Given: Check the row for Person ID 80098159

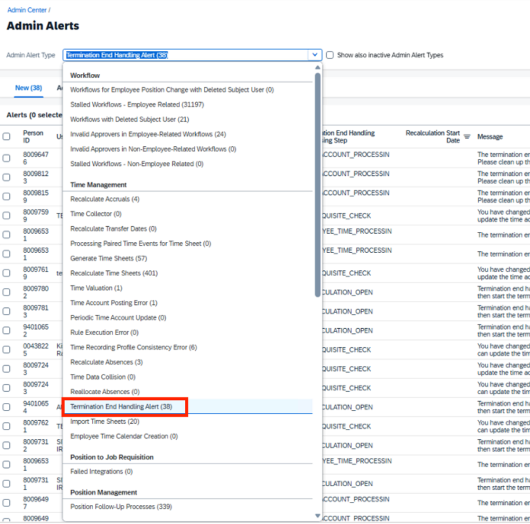Looking at the screenshot, I should 6,196.
